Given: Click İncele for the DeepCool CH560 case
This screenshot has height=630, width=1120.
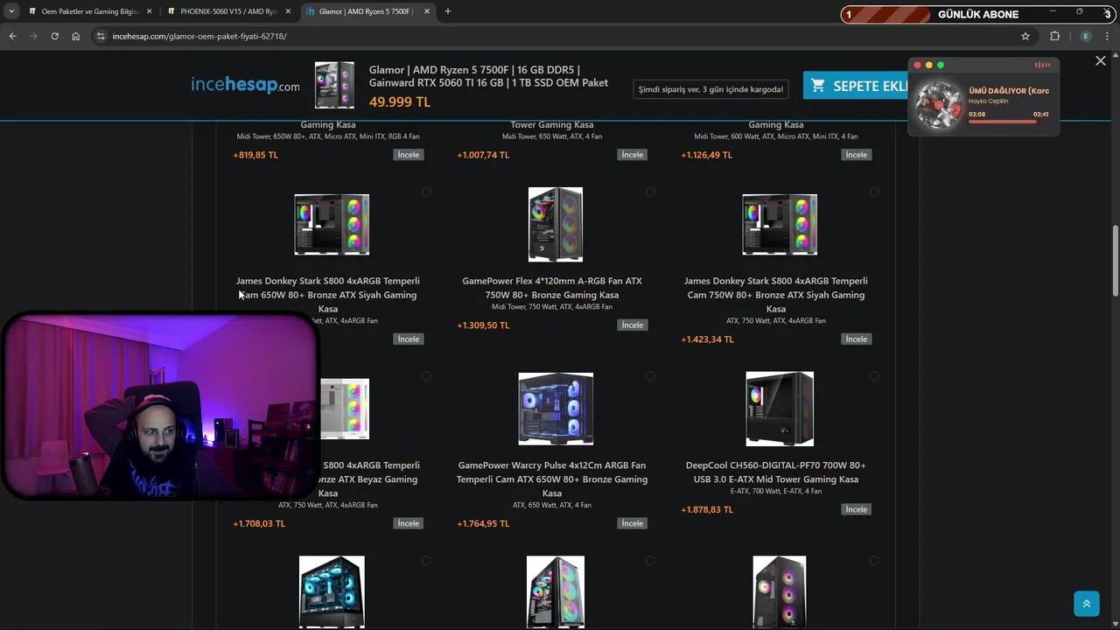Looking at the screenshot, I should pos(857,510).
